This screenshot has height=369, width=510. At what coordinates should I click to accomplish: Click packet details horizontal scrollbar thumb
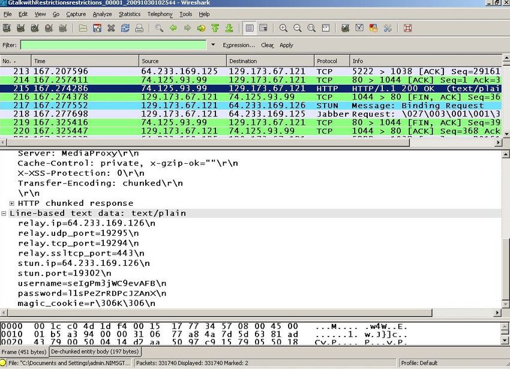pyautogui.click(x=220, y=313)
